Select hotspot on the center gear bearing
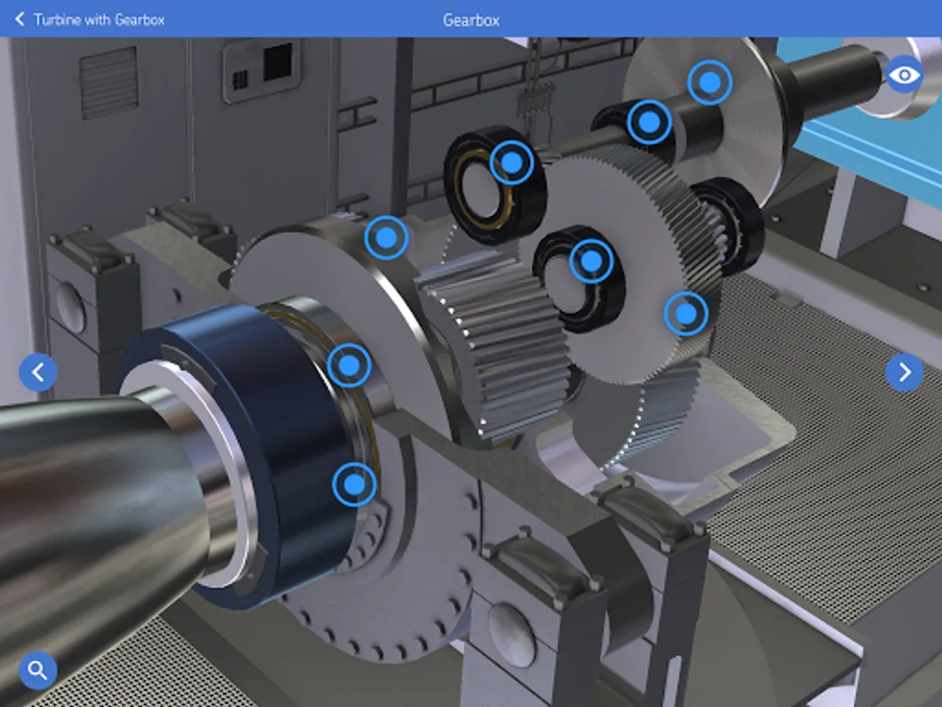The width and height of the screenshot is (942, 707). [x=591, y=261]
